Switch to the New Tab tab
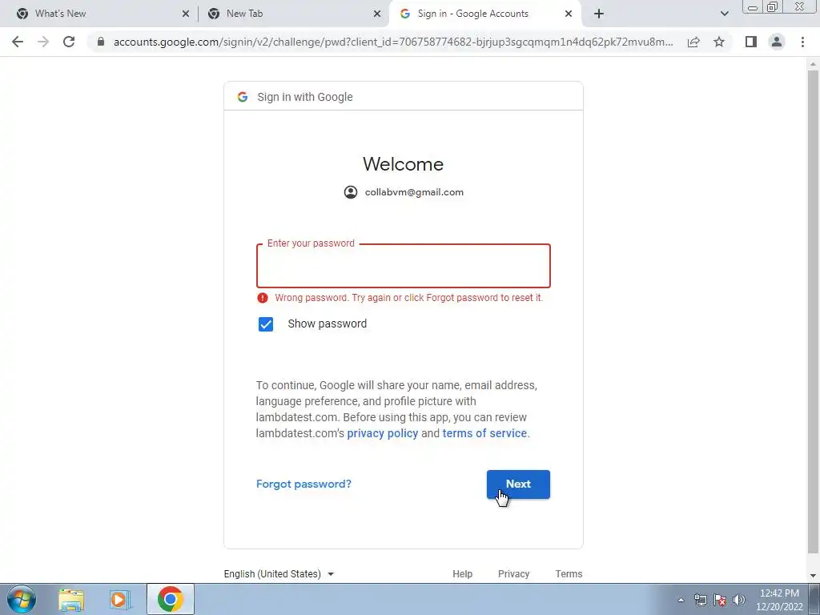 pyautogui.click(x=293, y=14)
